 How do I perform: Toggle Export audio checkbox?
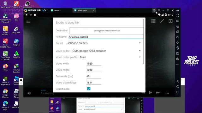click(89, 89)
